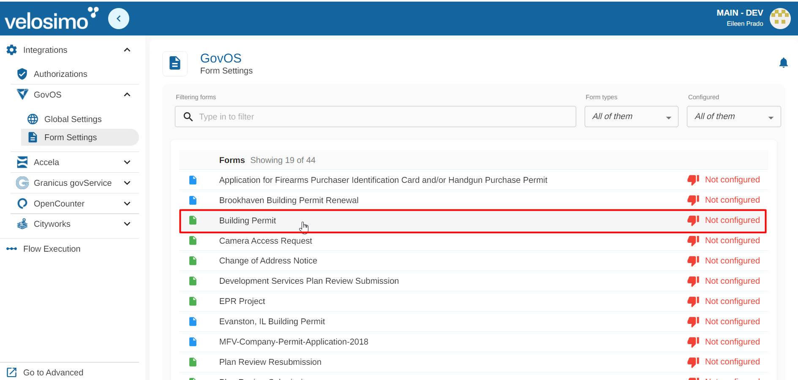Click Not configured status for Brookhaven Building Permit Renewal
The width and height of the screenshot is (798, 380).
(733, 200)
